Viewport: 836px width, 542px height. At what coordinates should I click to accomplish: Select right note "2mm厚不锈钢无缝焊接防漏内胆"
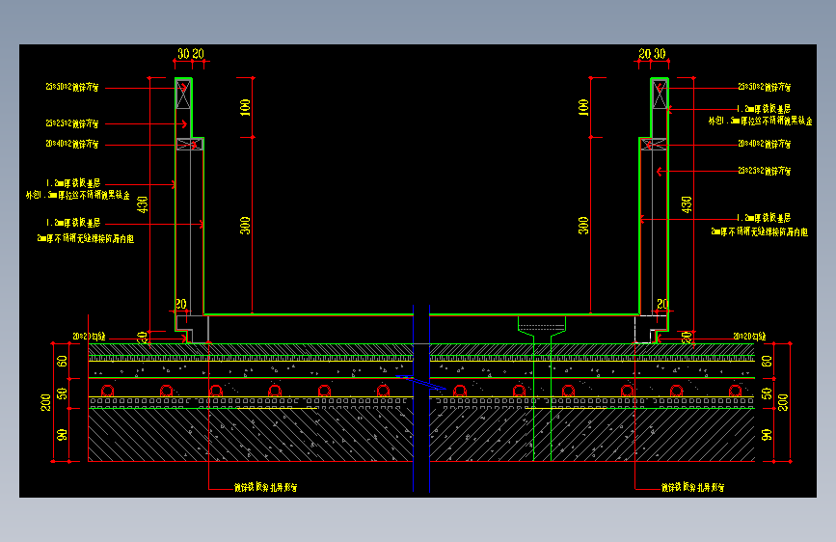[x=759, y=231]
